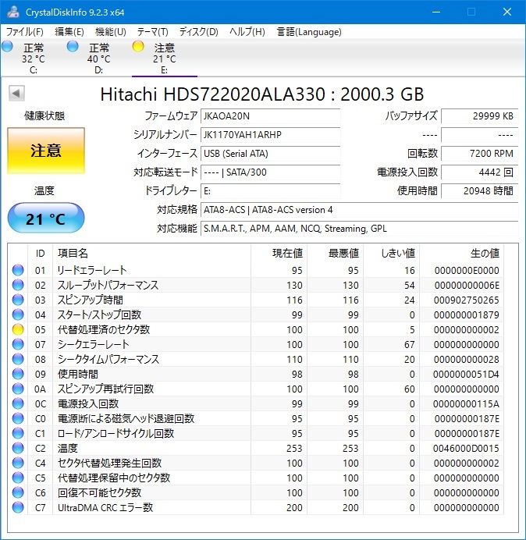
Task: Click blue status orb for drive D:
Action: (x=73, y=46)
